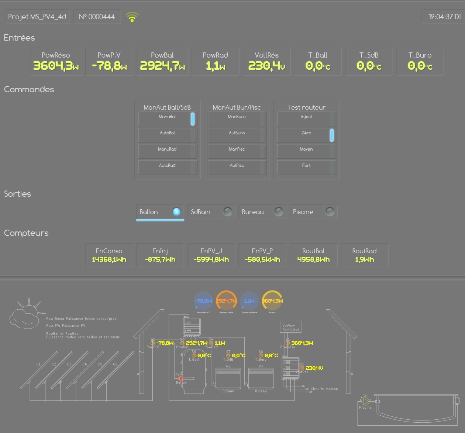
Task: Click the green Wi-Fi signal icon
Action: [132, 17]
